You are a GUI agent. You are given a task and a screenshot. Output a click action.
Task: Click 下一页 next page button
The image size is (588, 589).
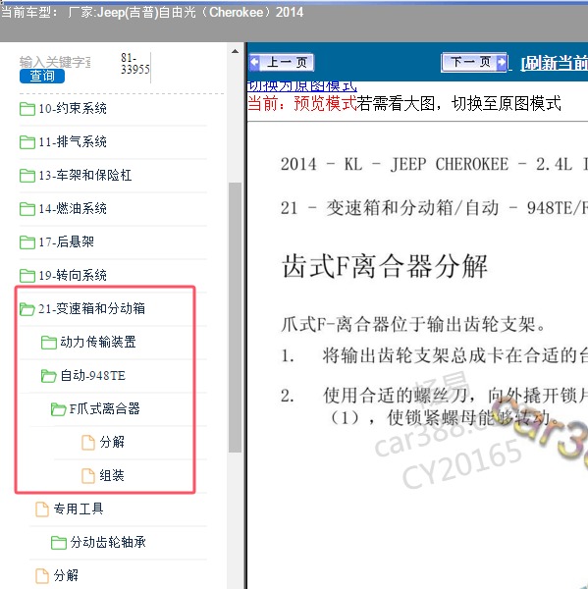click(x=474, y=62)
